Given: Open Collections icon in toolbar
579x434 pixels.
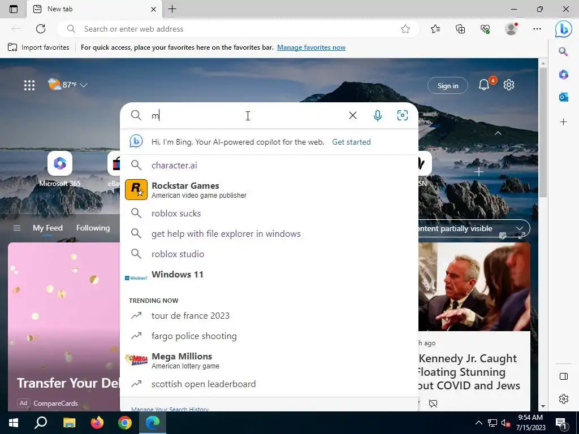Looking at the screenshot, I should coord(460,29).
